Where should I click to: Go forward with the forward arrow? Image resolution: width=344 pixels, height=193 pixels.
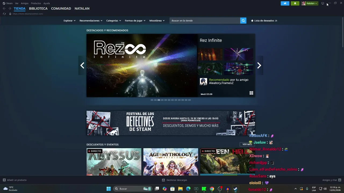pos(10,9)
